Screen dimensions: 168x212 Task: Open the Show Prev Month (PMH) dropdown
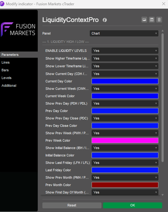point(125,178)
